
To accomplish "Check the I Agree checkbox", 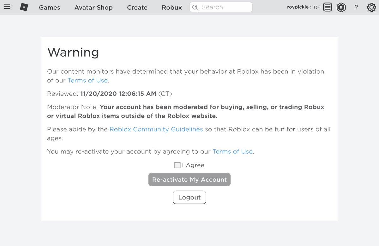I will pyautogui.click(x=177, y=165).
